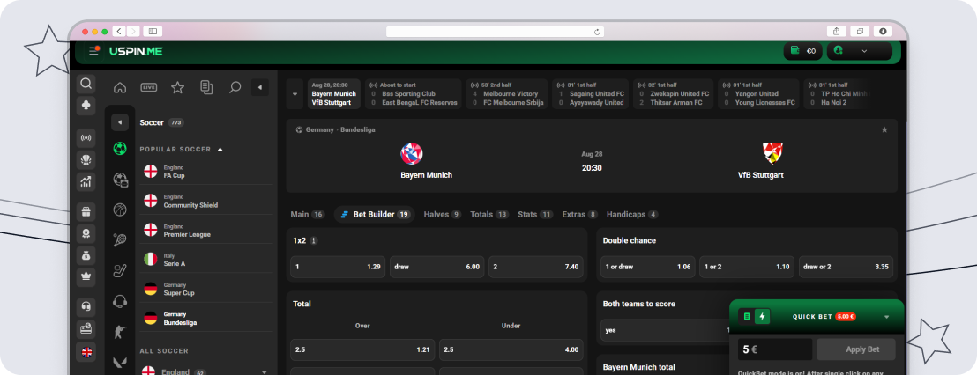This screenshot has width=977, height=375.
Task: Open the hamburger menu next to USPIN.ME
Action: click(94, 51)
